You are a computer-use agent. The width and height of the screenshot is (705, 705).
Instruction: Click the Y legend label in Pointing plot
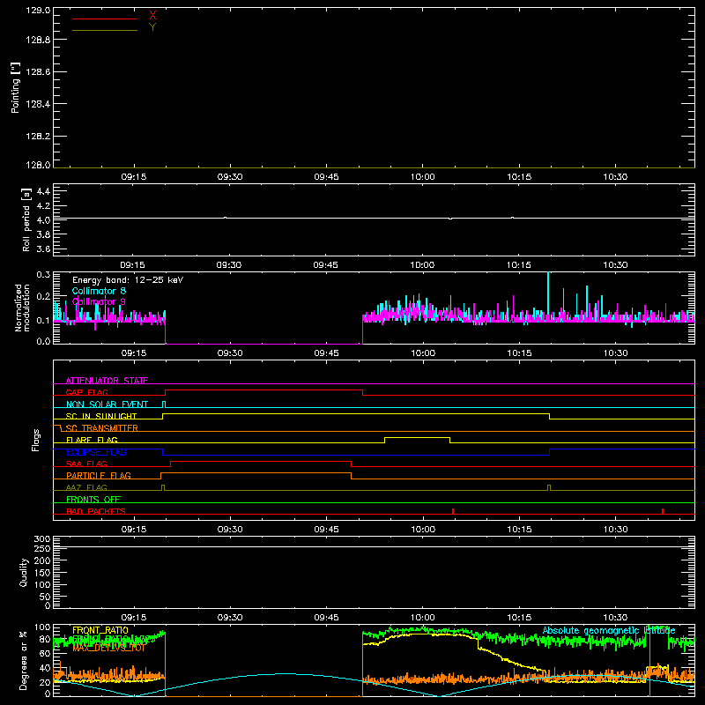pyautogui.click(x=152, y=27)
